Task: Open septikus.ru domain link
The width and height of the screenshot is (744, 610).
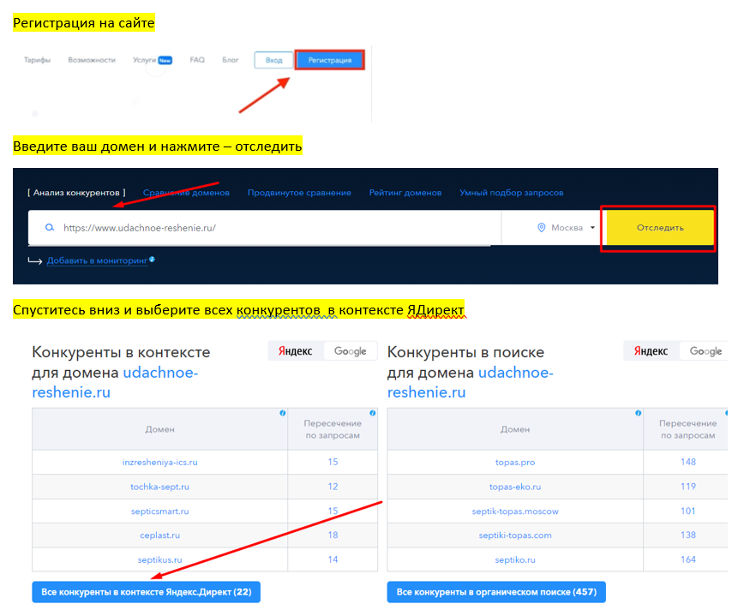Action: coord(160,559)
